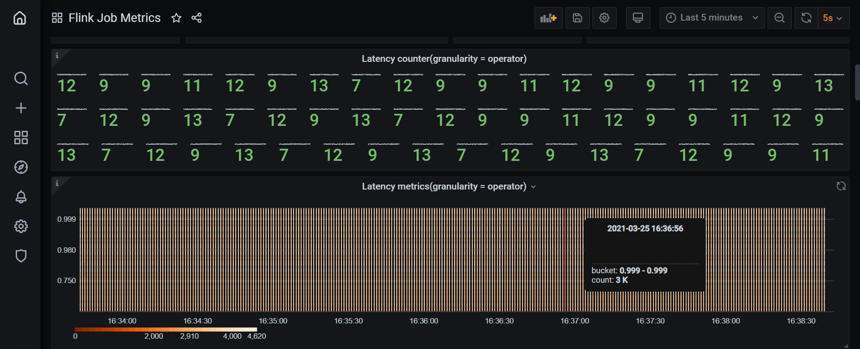Add a new panel to the dashboard
860x349 pixels.
pos(549,18)
